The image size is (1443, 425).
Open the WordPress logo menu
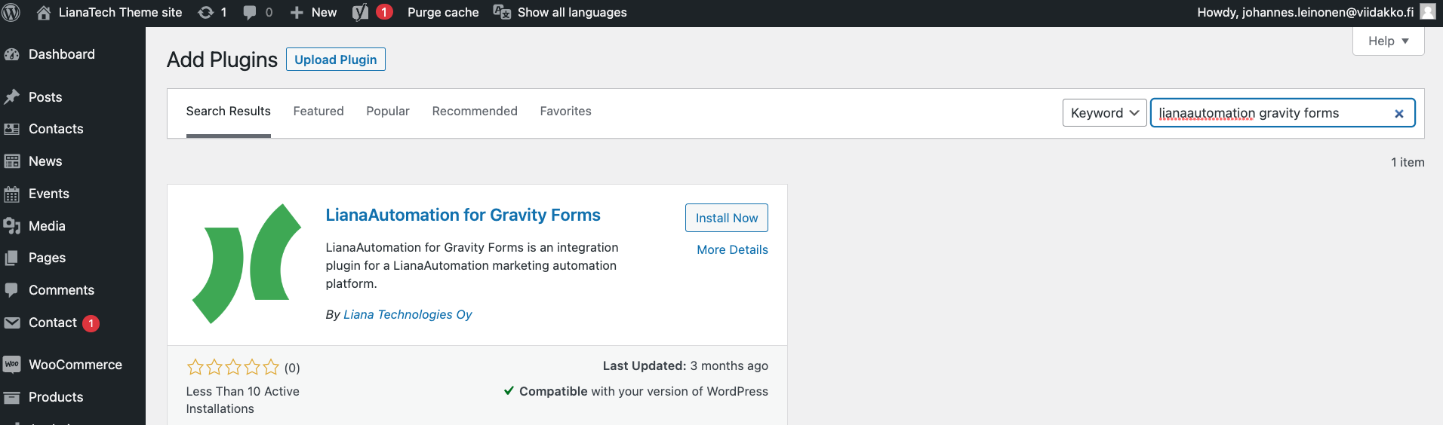(11, 12)
